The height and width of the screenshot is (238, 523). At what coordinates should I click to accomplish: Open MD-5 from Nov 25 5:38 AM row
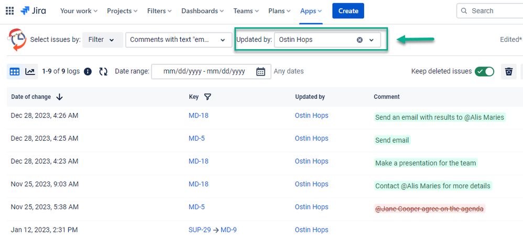tap(197, 207)
